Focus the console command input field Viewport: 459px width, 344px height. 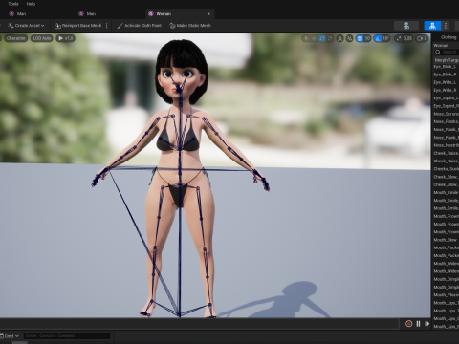67,336
